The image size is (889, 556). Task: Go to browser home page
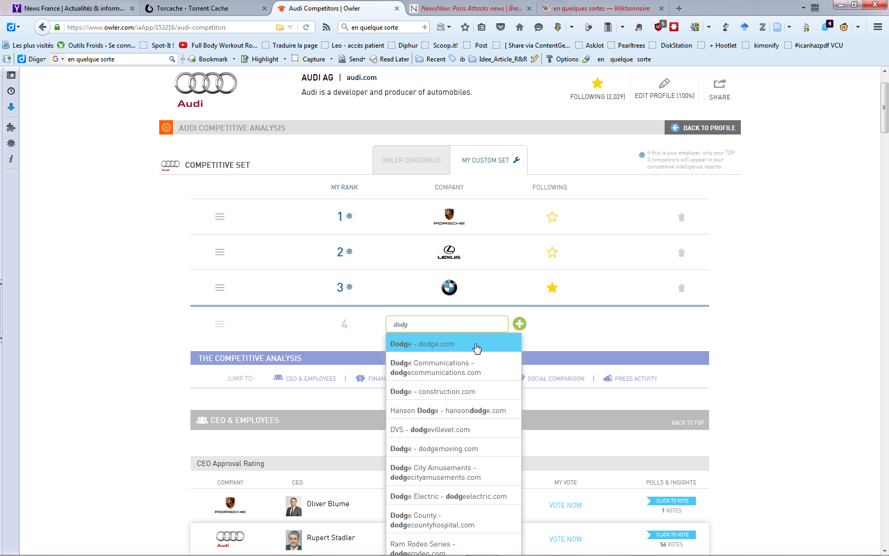(520, 27)
